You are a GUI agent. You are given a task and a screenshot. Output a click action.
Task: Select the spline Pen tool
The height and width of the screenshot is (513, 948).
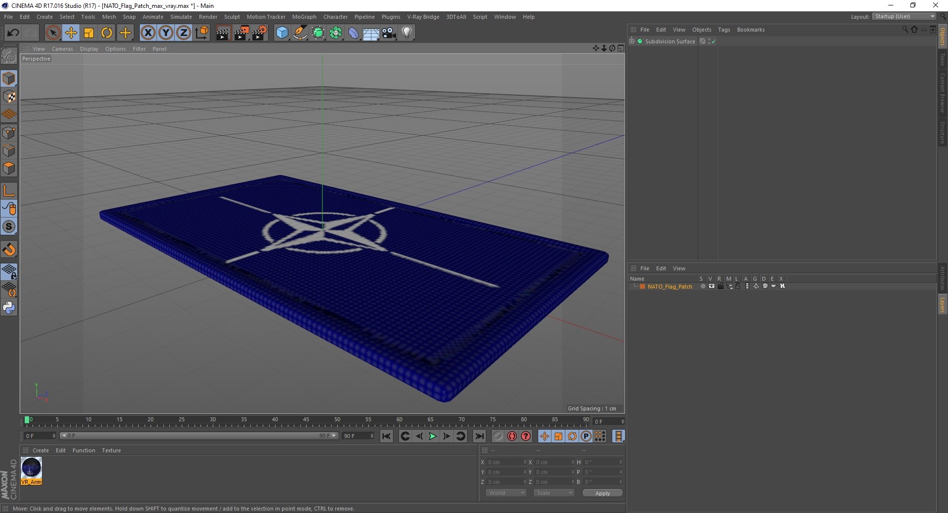(300, 33)
